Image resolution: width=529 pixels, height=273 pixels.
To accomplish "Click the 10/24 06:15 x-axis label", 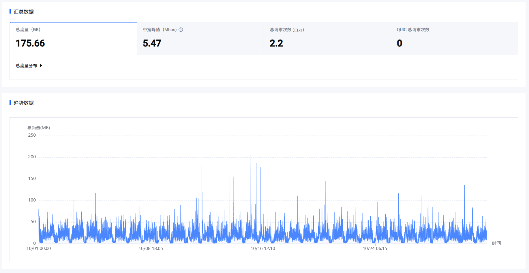I will pos(375,248).
